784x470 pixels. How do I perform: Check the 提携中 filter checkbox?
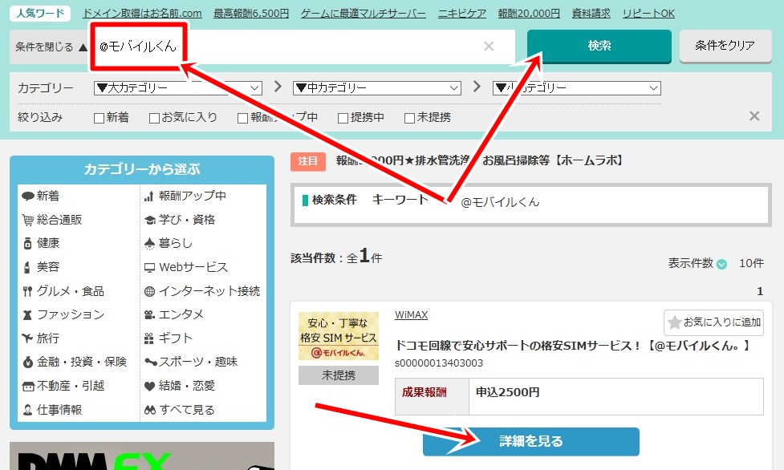(343, 118)
